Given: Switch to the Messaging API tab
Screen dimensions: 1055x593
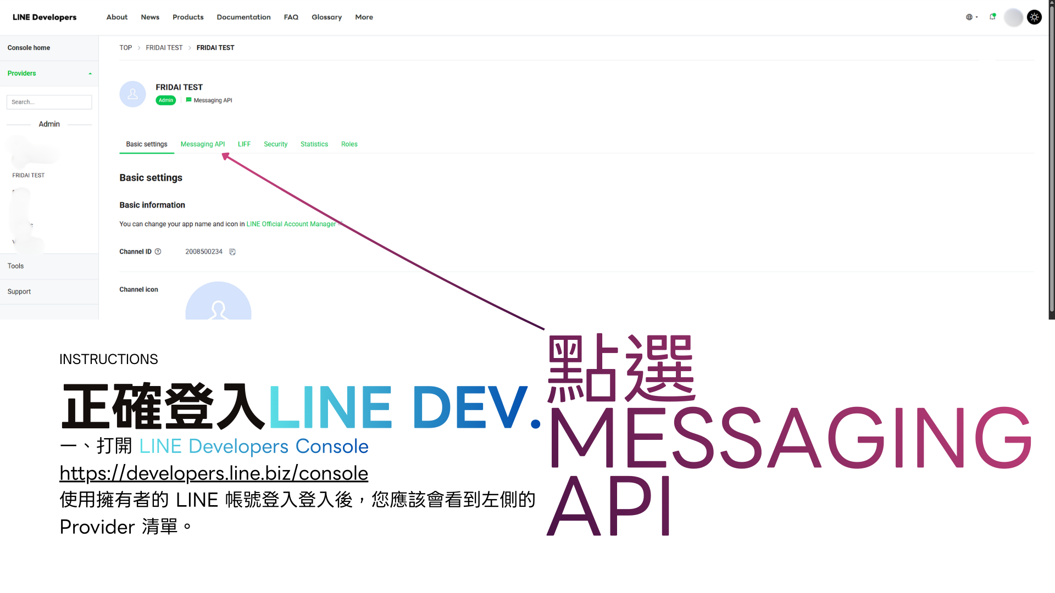Looking at the screenshot, I should click(203, 144).
